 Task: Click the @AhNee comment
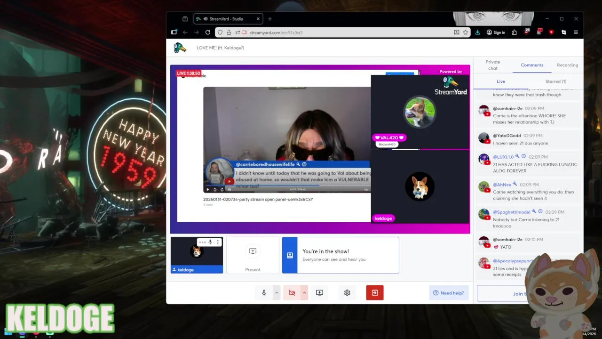(x=529, y=191)
